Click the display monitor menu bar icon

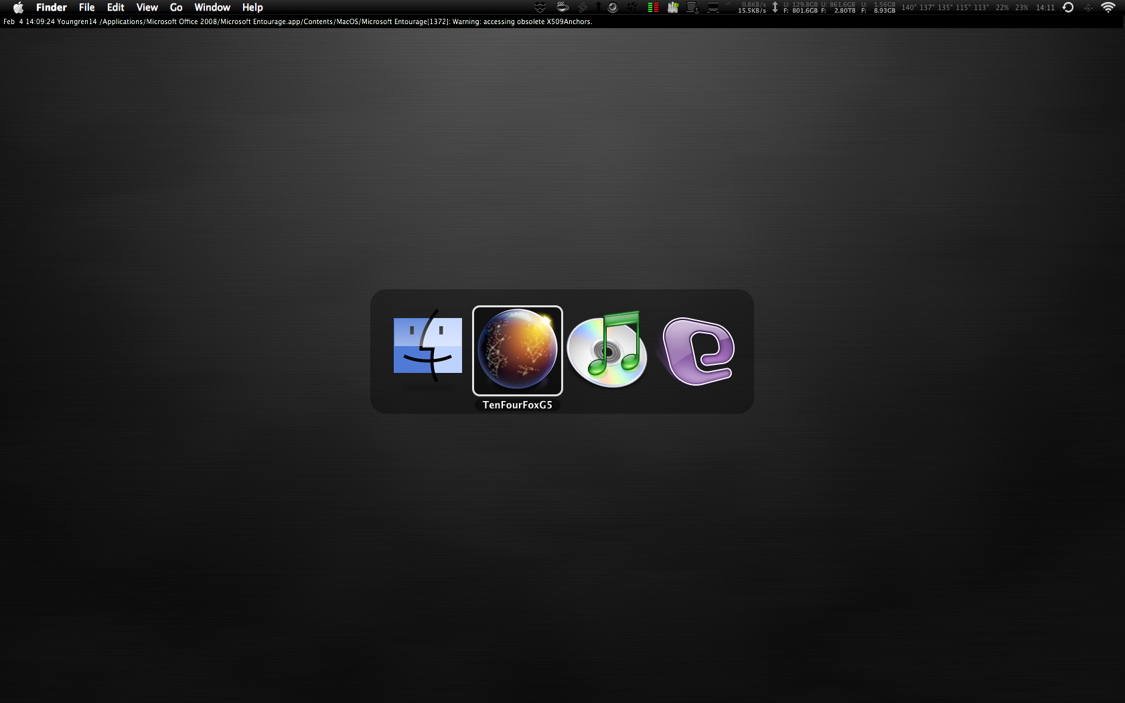click(x=713, y=7)
